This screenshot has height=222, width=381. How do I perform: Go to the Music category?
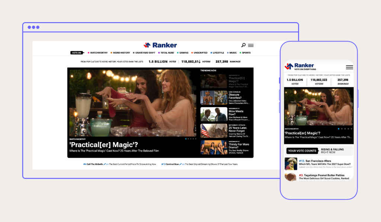tap(232, 53)
